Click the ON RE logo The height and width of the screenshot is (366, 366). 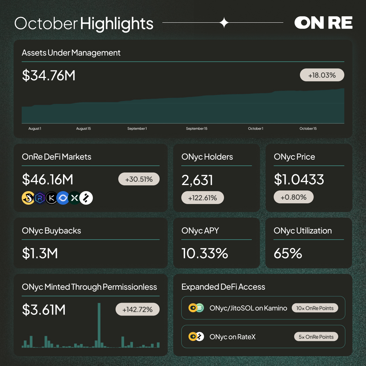324,23
